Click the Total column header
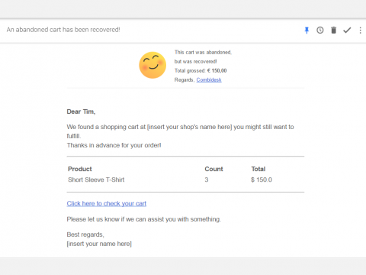366x275 pixels. [258, 169]
